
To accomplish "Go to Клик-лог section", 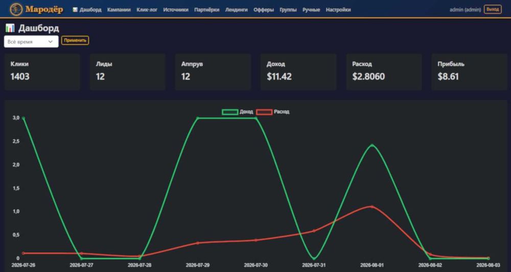I will tap(147, 10).
